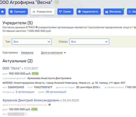This screenshot has width=136, height=117.
Task: Click director name Аржанова Анастасия Дмитриевна
Action: coord(49,78)
